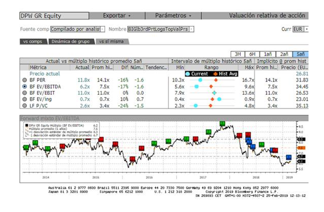324x212 pixels.
Task: Click the Forward mixto EV/EBITDA chart title
Action: (x=50, y=118)
